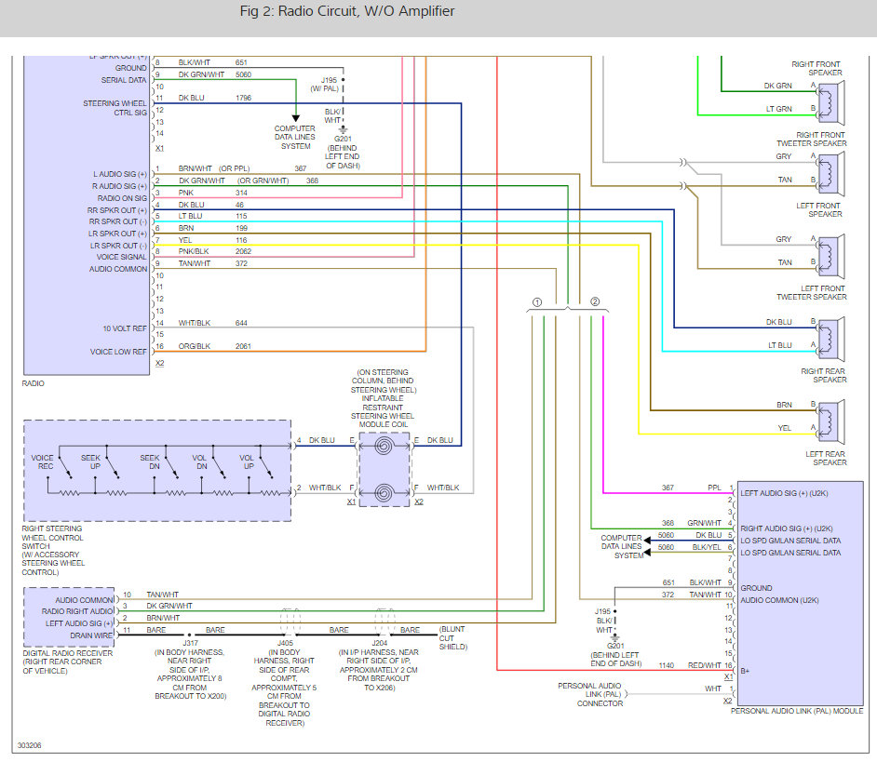The image size is (877, 762).
Task: Click the PNK/BLK 2062 wire label
Action: click(215, 251)
